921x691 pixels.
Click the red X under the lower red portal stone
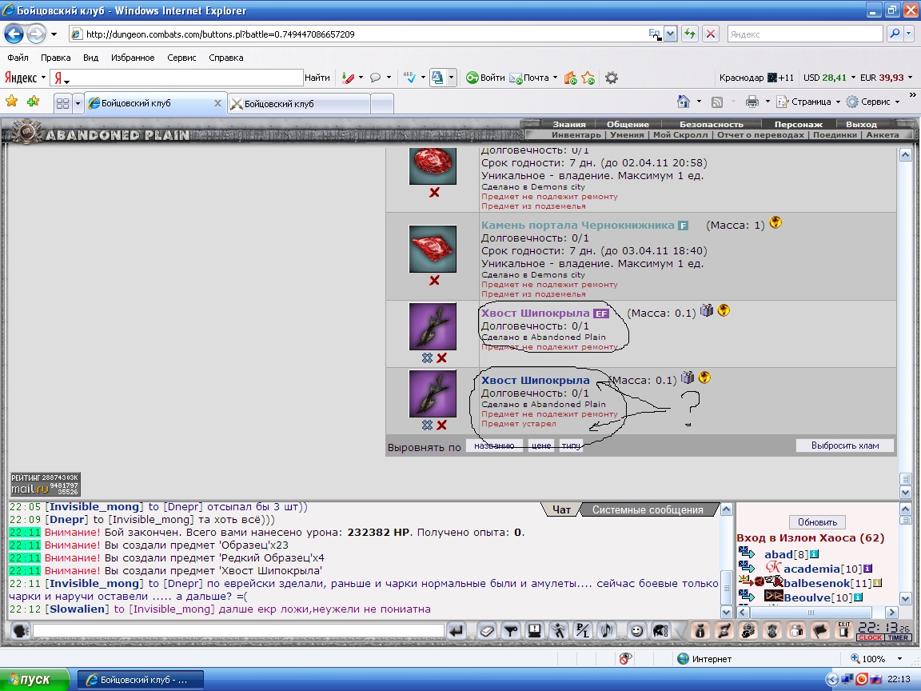pyautogui.click(x=434, y=280)
